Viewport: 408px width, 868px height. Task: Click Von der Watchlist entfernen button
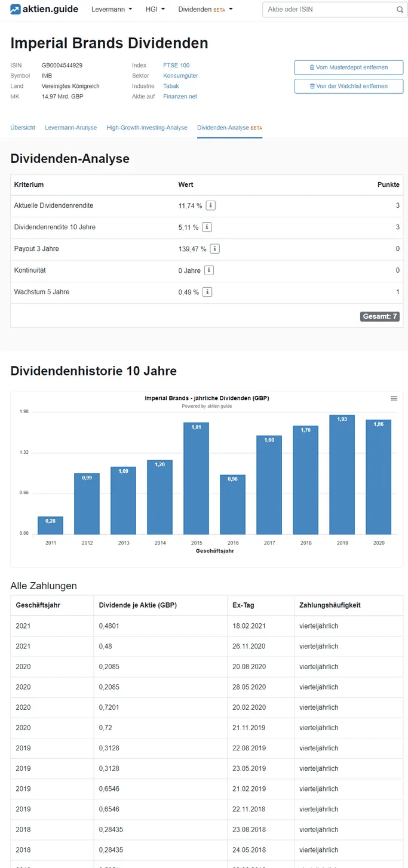(349, 86)
